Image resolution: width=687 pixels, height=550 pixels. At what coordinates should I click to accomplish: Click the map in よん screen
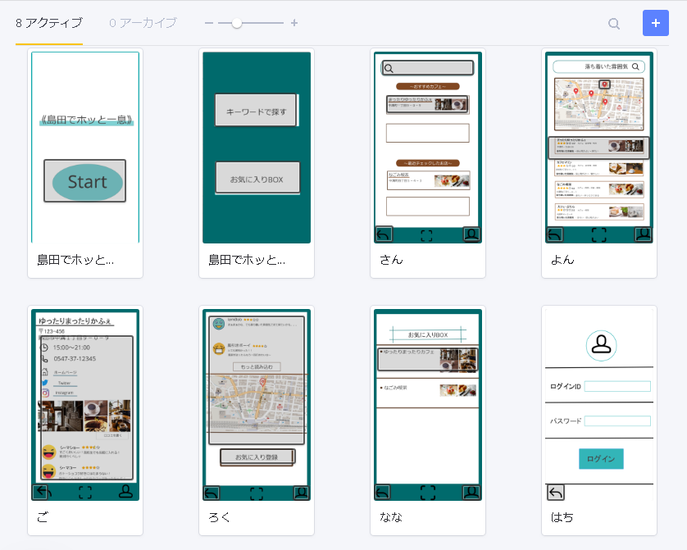(599, 104)
